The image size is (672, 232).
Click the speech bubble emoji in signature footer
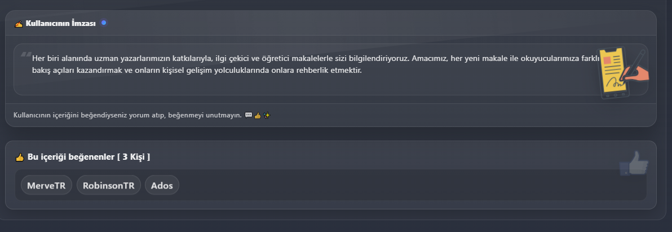[249, 116]
